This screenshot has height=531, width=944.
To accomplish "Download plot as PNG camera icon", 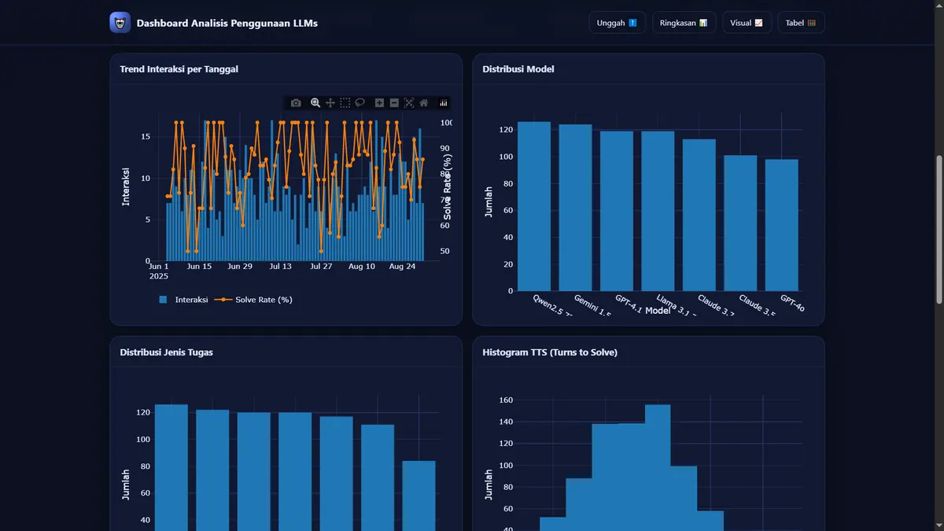I will tap(296, 103).
